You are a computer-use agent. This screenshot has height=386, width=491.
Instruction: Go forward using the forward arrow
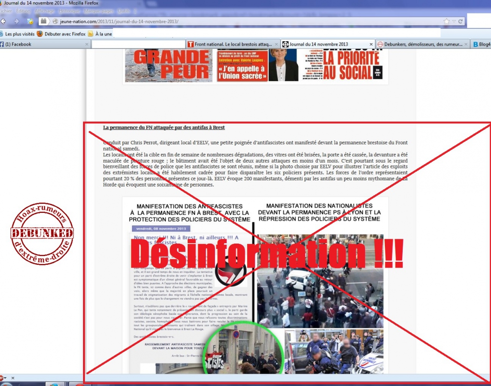click(16, 21)
